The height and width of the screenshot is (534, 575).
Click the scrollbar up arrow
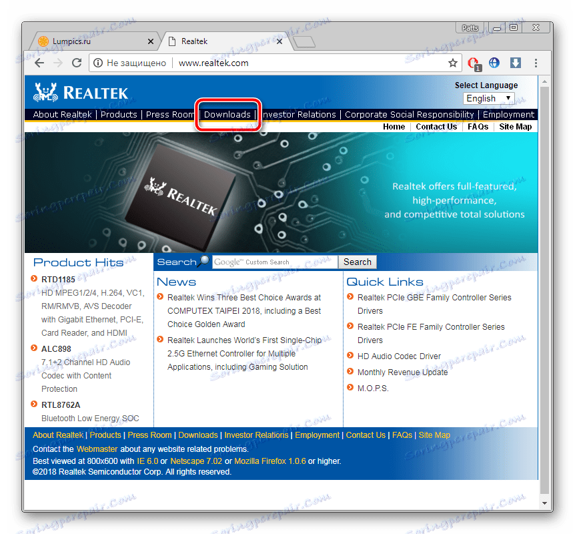(544, 81)
